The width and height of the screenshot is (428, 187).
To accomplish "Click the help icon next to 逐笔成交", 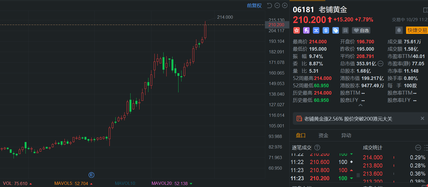I will tap(317, 147).
